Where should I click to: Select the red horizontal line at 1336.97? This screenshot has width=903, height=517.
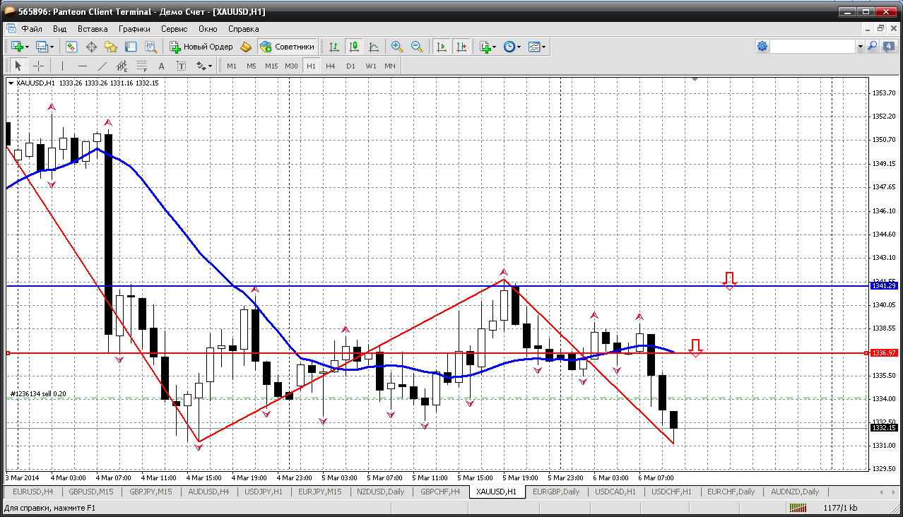437,352
